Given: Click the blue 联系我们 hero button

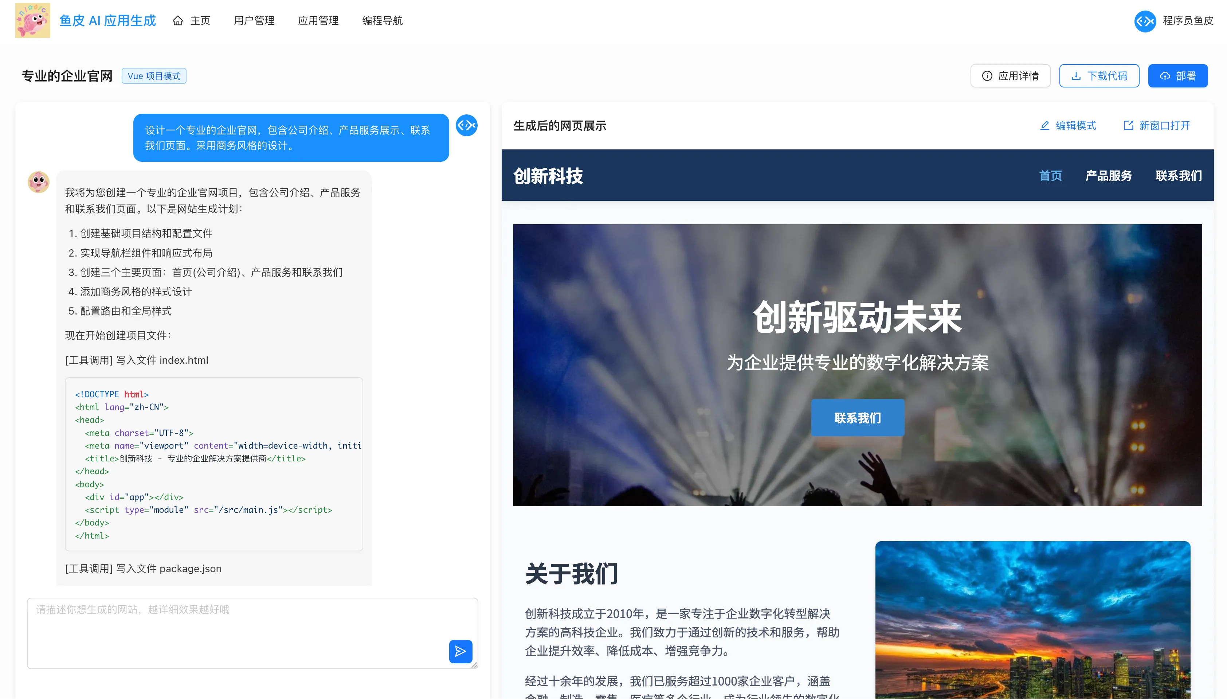Looking at the screenshot, I should click(x=858, y=418).
